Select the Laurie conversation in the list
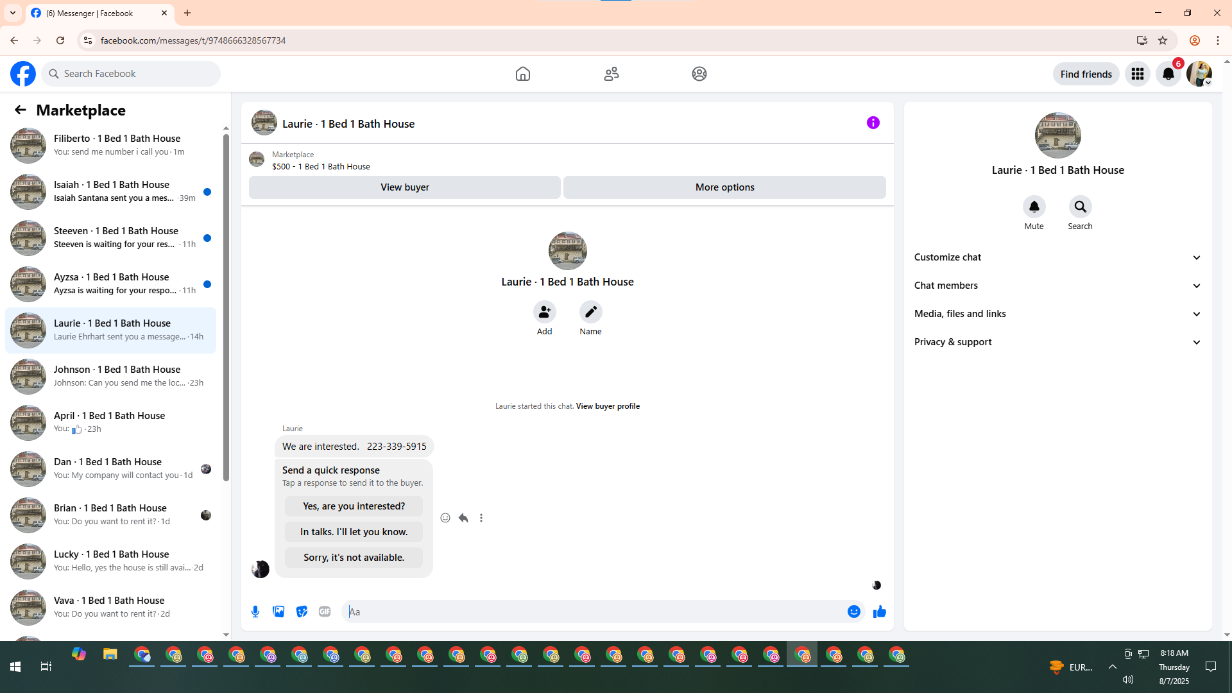 110,330
